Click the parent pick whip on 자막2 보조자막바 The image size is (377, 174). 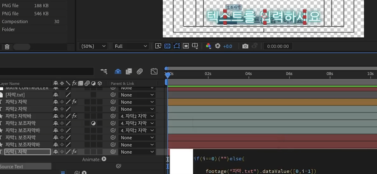tap(113, 130)
